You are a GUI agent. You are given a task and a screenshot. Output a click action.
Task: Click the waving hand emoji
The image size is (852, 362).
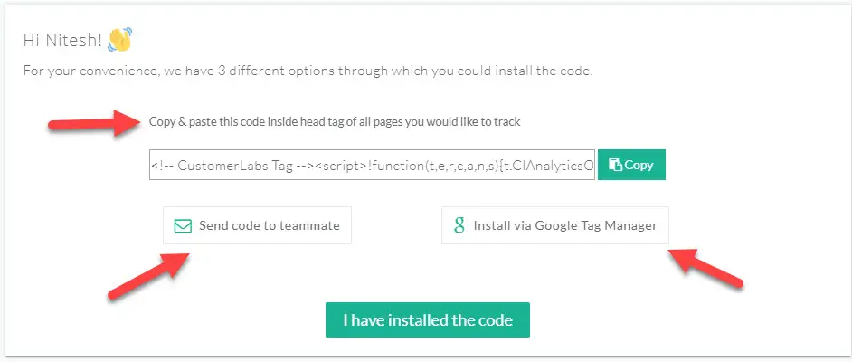coord(120,40)
